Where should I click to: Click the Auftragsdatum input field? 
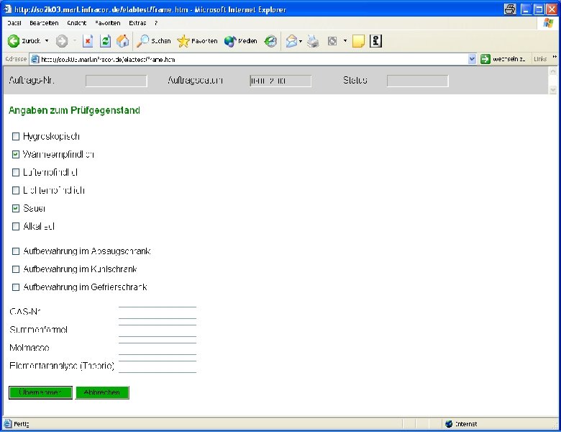280,81
